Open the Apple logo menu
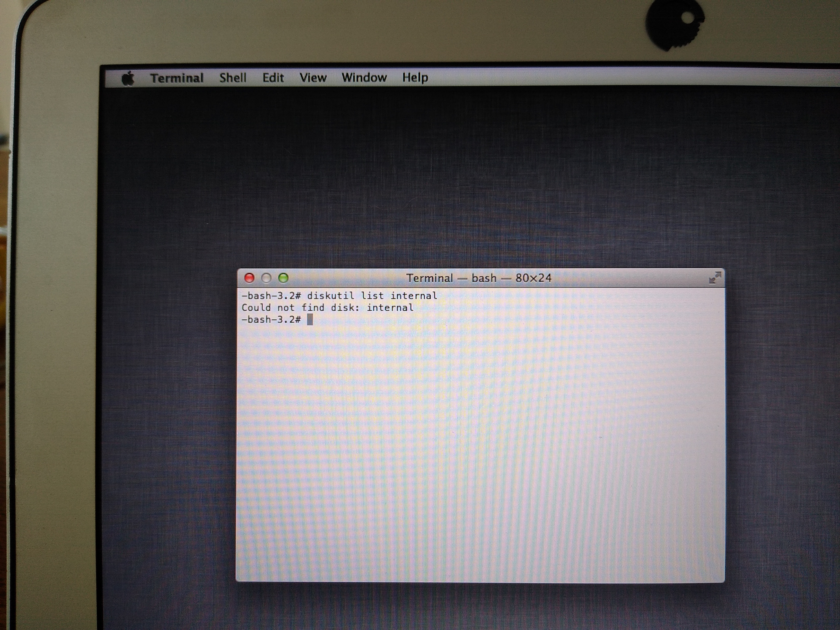The image size is (840, 630). pos(128,78)
